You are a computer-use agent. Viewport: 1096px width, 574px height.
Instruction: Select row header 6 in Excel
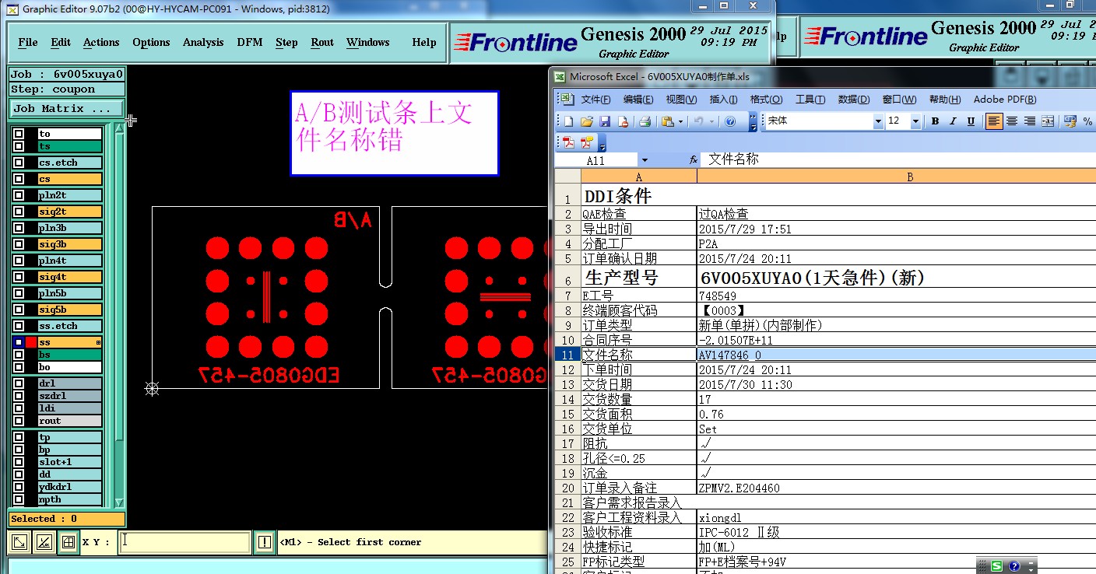(x=568, y=278)
